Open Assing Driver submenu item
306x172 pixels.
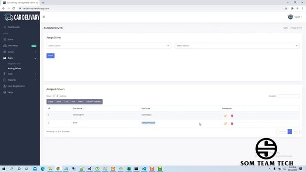point(14,68)
